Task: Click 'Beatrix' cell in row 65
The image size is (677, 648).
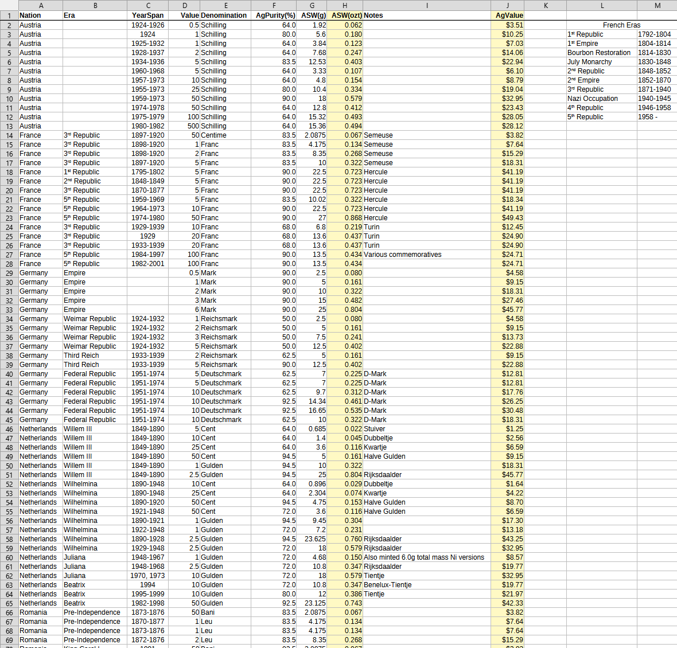Action: point(95,603)
